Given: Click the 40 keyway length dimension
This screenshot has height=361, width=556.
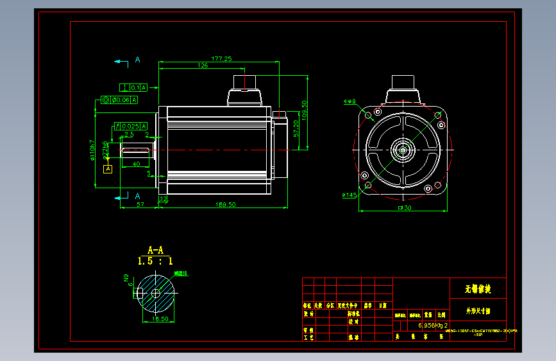Looking at the screenshot, I should [136, 164].
